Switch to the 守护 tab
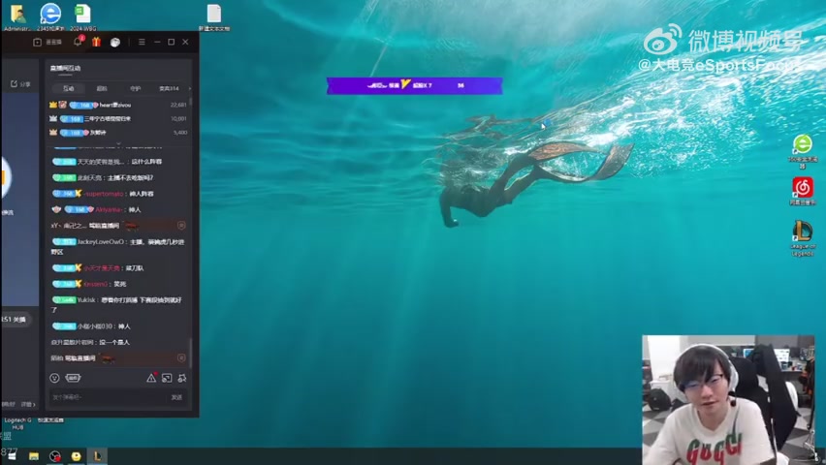Viewport: 826px width, 465px height. [x=136, y=88]
